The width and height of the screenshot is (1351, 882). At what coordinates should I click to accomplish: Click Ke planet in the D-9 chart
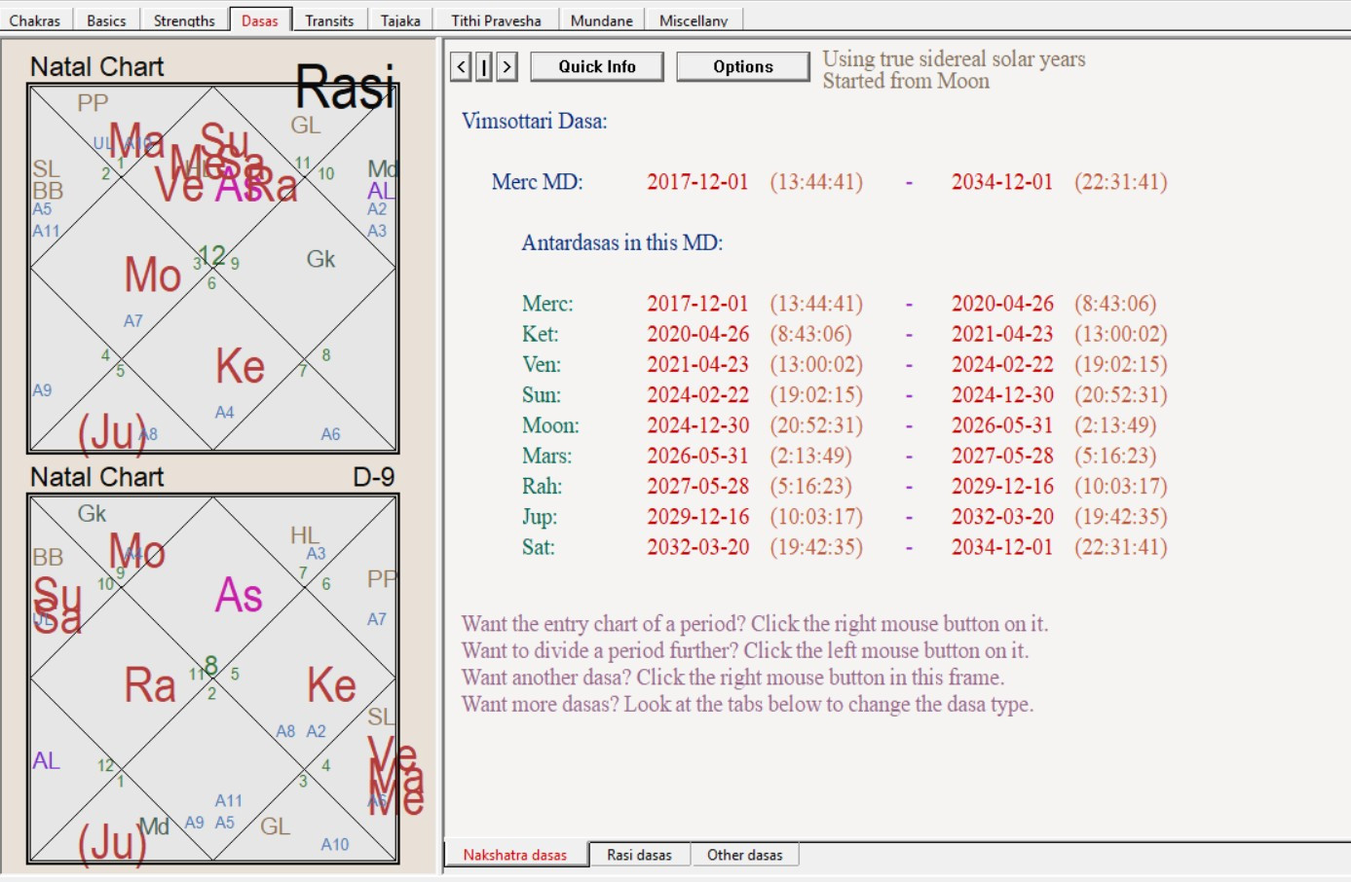331,685
